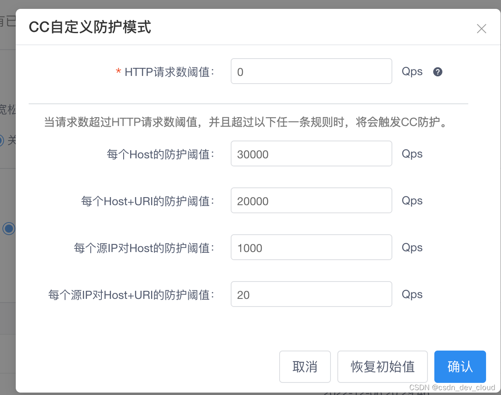Click 取消 to cancel changes

pyautogui.click(x=305, y=367)
